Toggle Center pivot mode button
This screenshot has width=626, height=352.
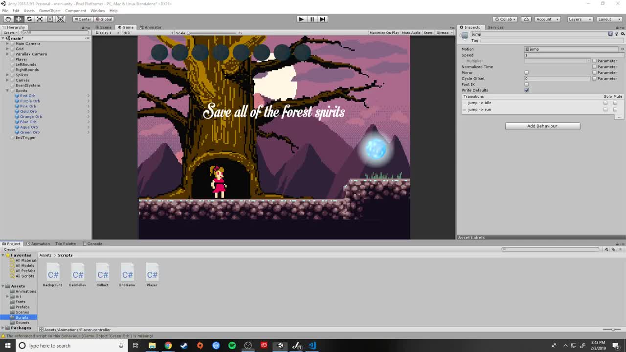tap(83, 19)
